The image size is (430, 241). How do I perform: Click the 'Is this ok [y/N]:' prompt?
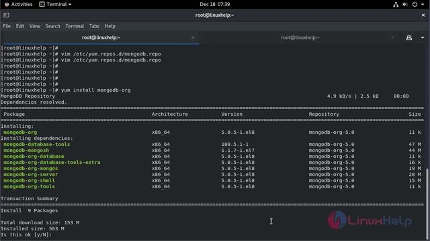(26, 235)
